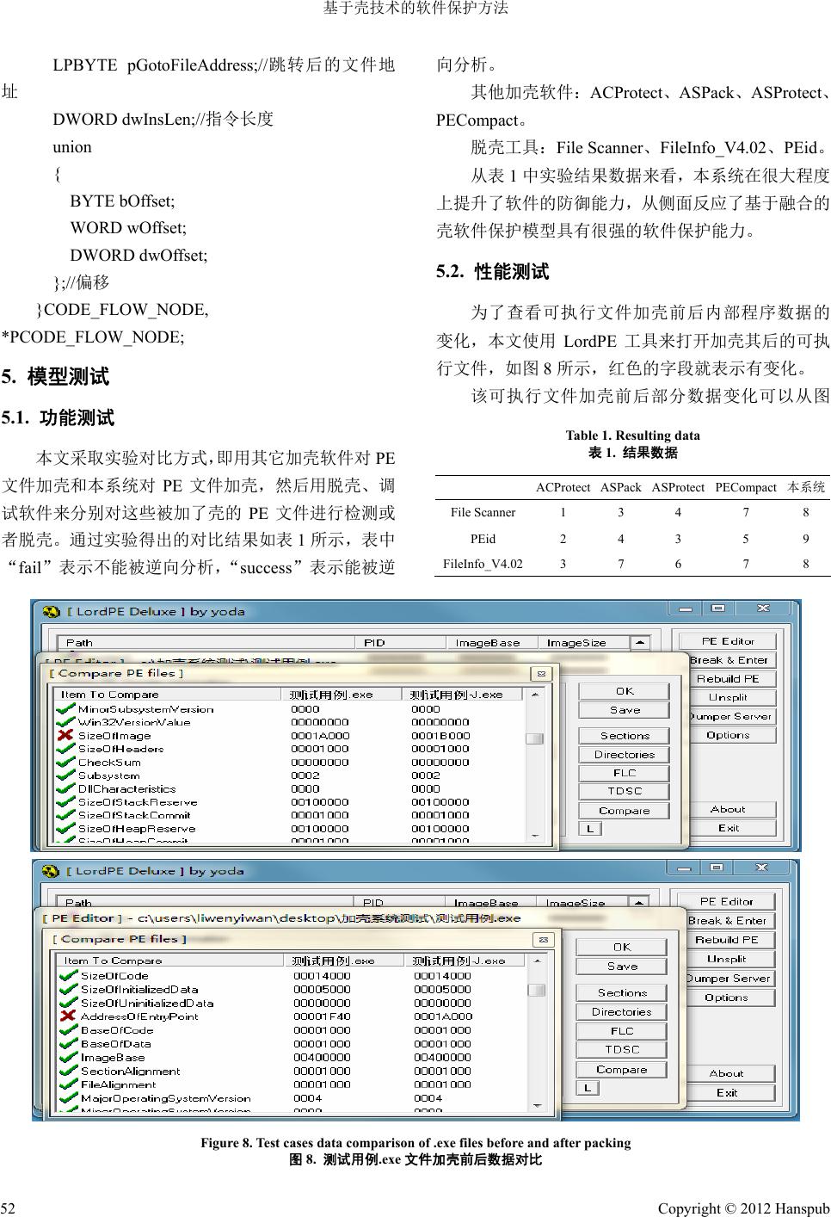
Task: Click the green check beside CheckSum
Action: tap(65, 763)
